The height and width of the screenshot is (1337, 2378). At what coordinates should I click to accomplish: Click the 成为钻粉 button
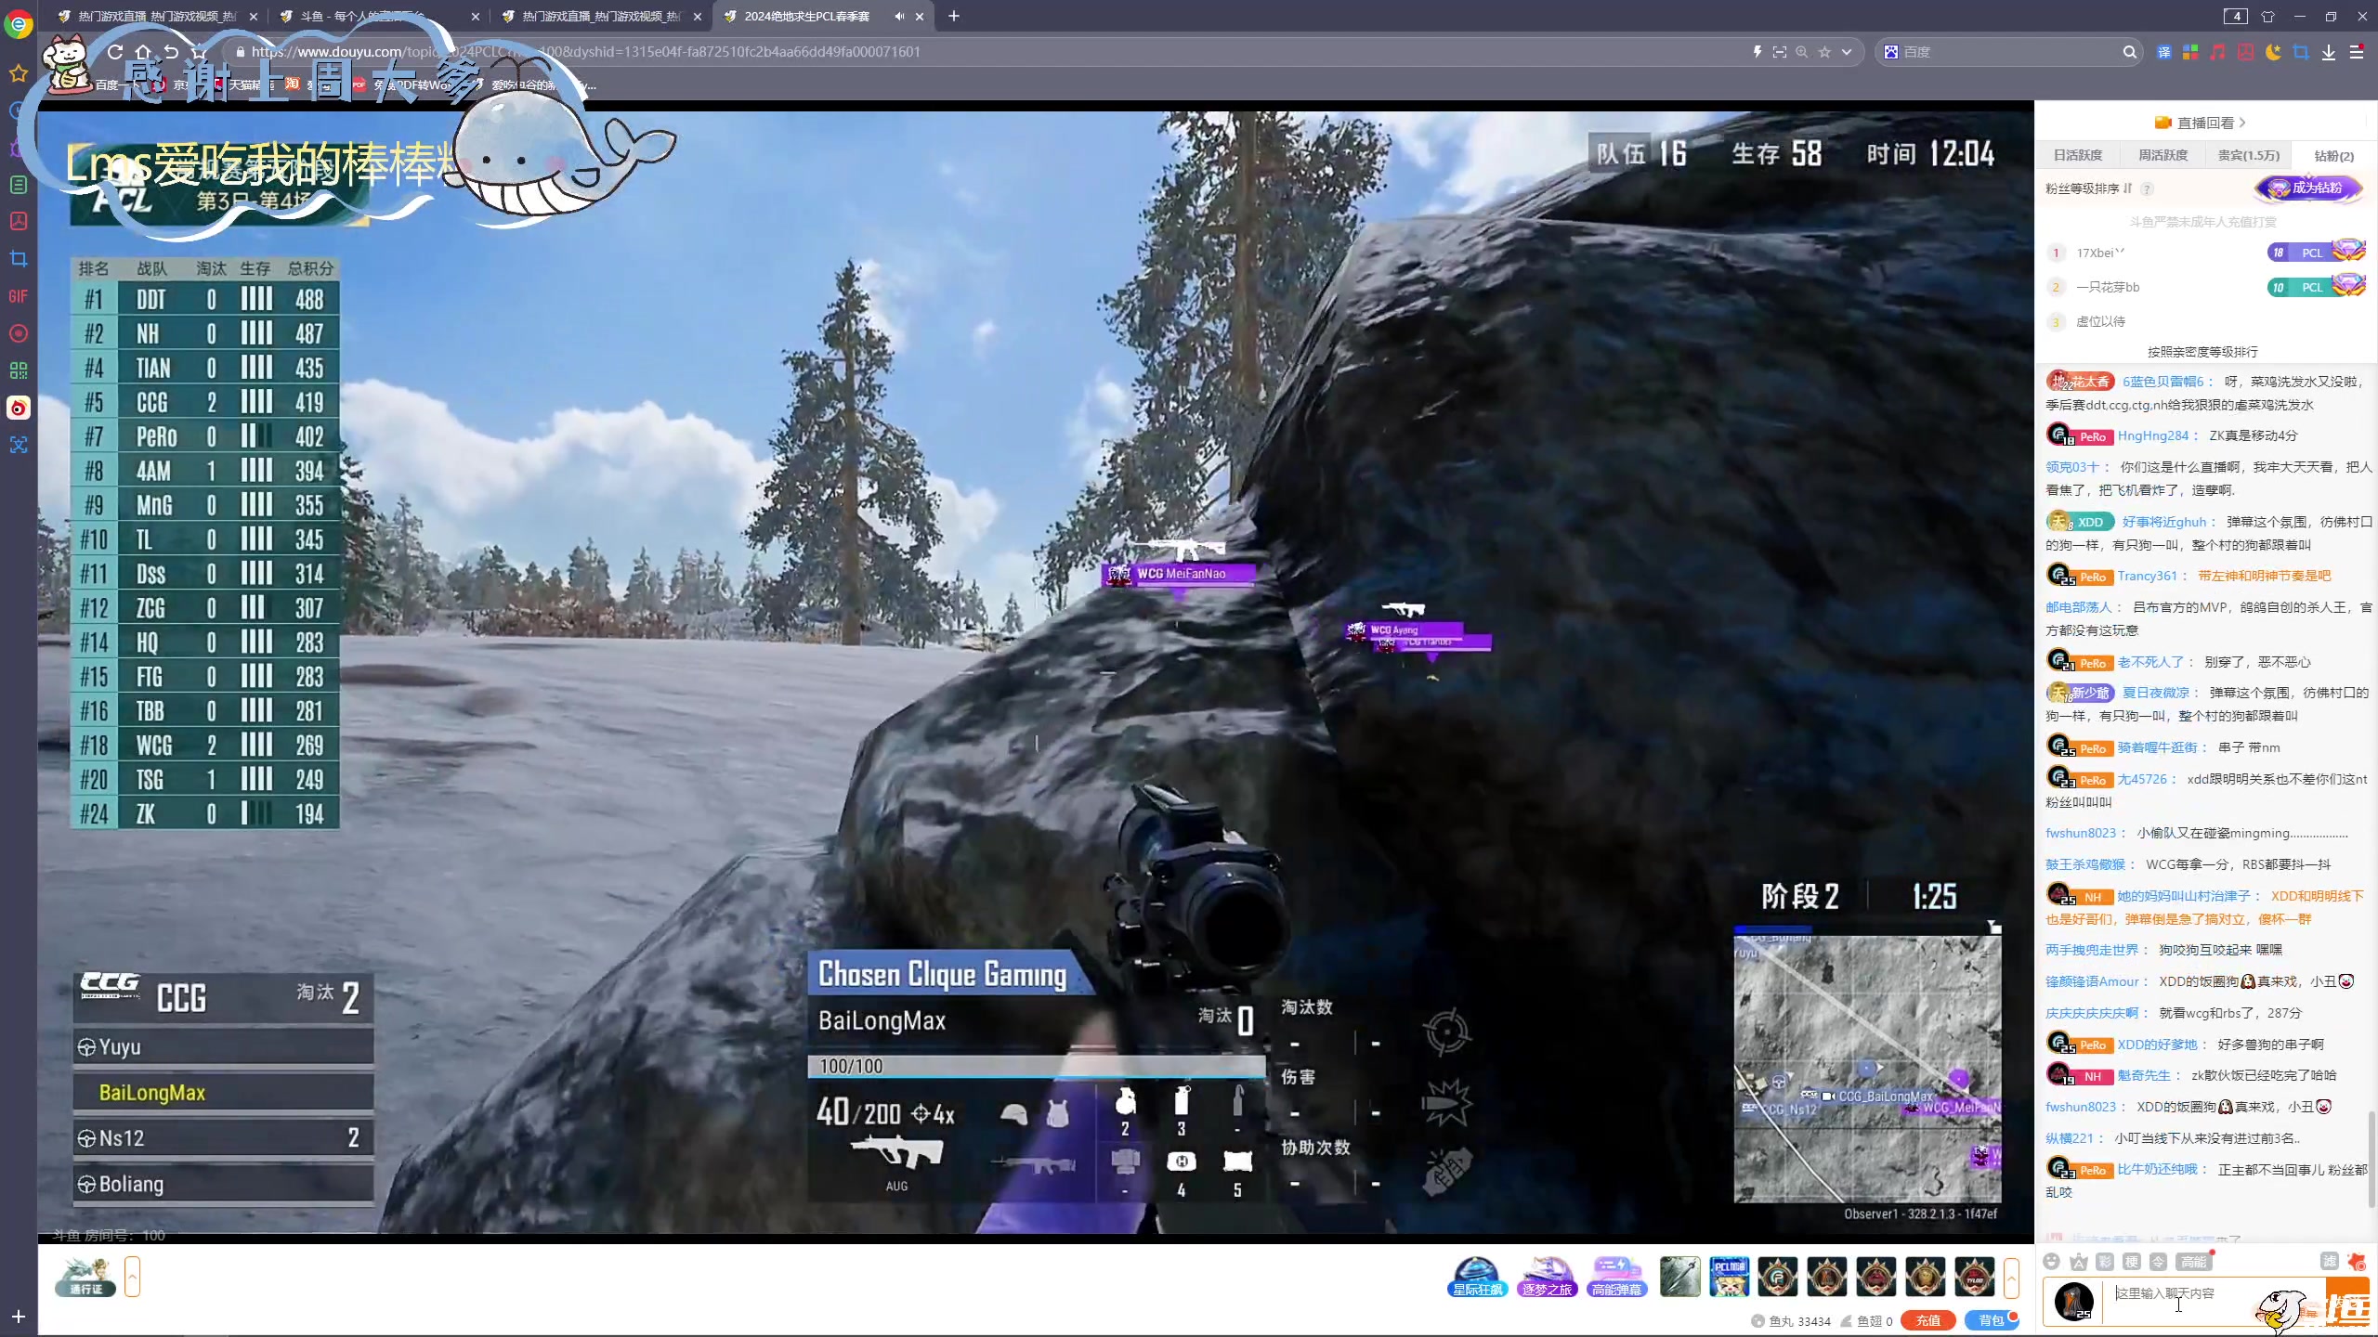[x=2308, y=188]
